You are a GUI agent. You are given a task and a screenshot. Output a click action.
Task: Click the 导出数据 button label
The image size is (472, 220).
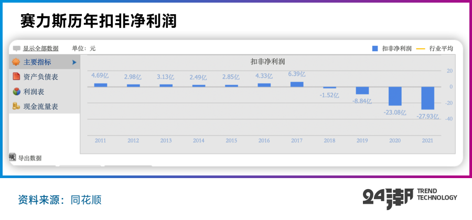pos(30,158)
